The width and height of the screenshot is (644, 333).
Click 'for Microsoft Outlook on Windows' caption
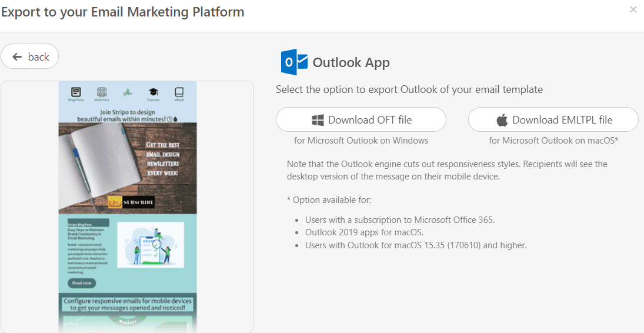361,141
